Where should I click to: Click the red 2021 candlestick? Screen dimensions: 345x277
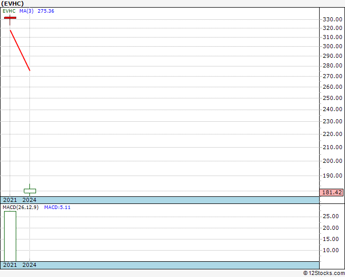coord(10,18)
